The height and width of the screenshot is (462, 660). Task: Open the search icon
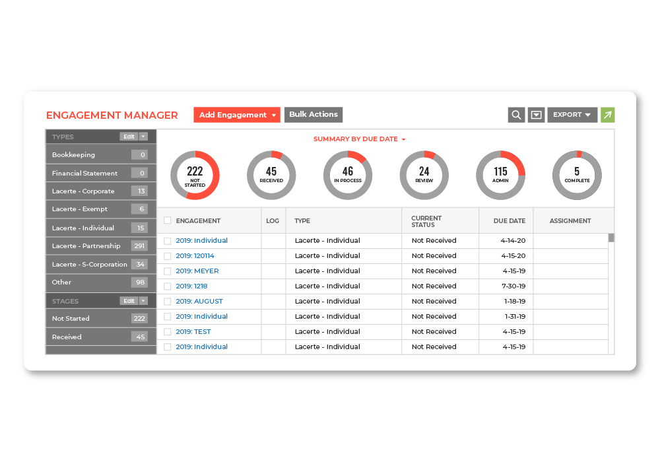(517, 114)
